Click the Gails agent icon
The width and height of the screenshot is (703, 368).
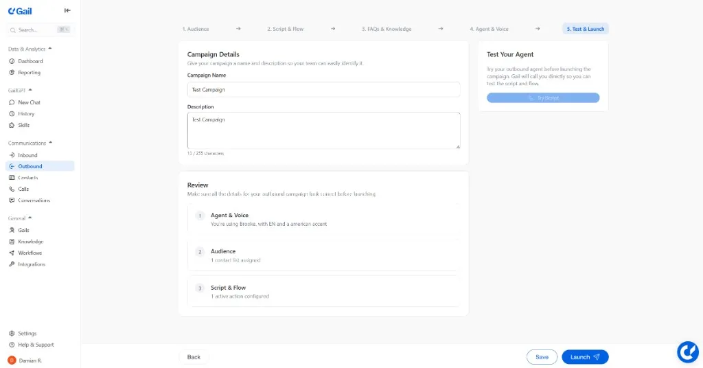click(12, 230)
